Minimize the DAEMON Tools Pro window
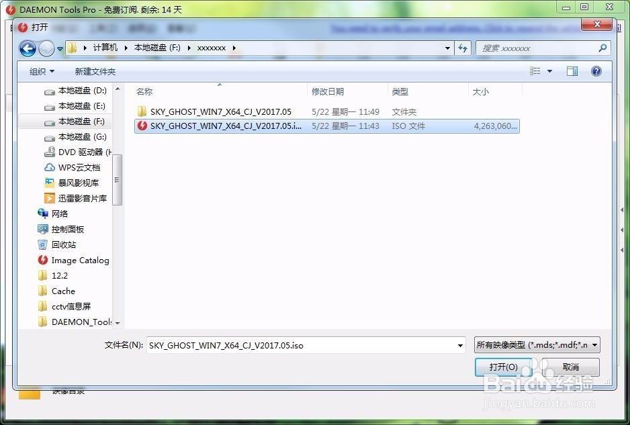The height and width of the screenshot is (425, 630). coord(566,7)
